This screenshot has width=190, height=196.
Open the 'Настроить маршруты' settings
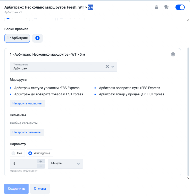point(27,103)
